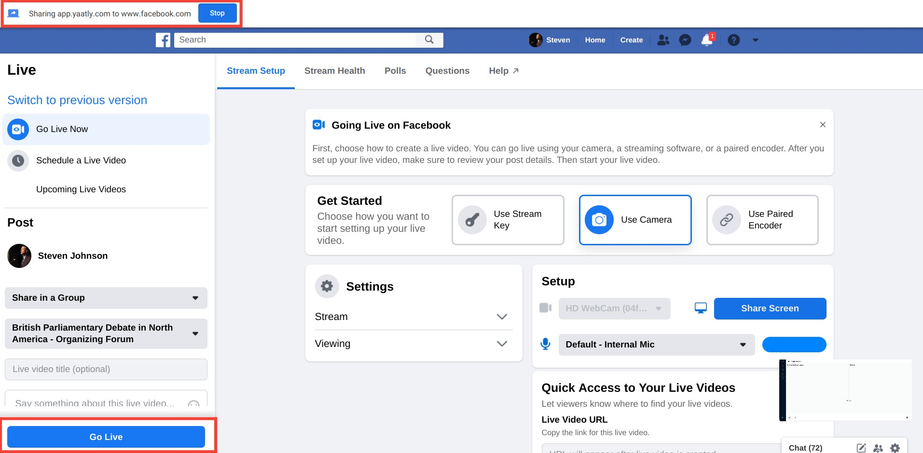
Task: Click the Share Screen button
Action: (x=770, y=308)
